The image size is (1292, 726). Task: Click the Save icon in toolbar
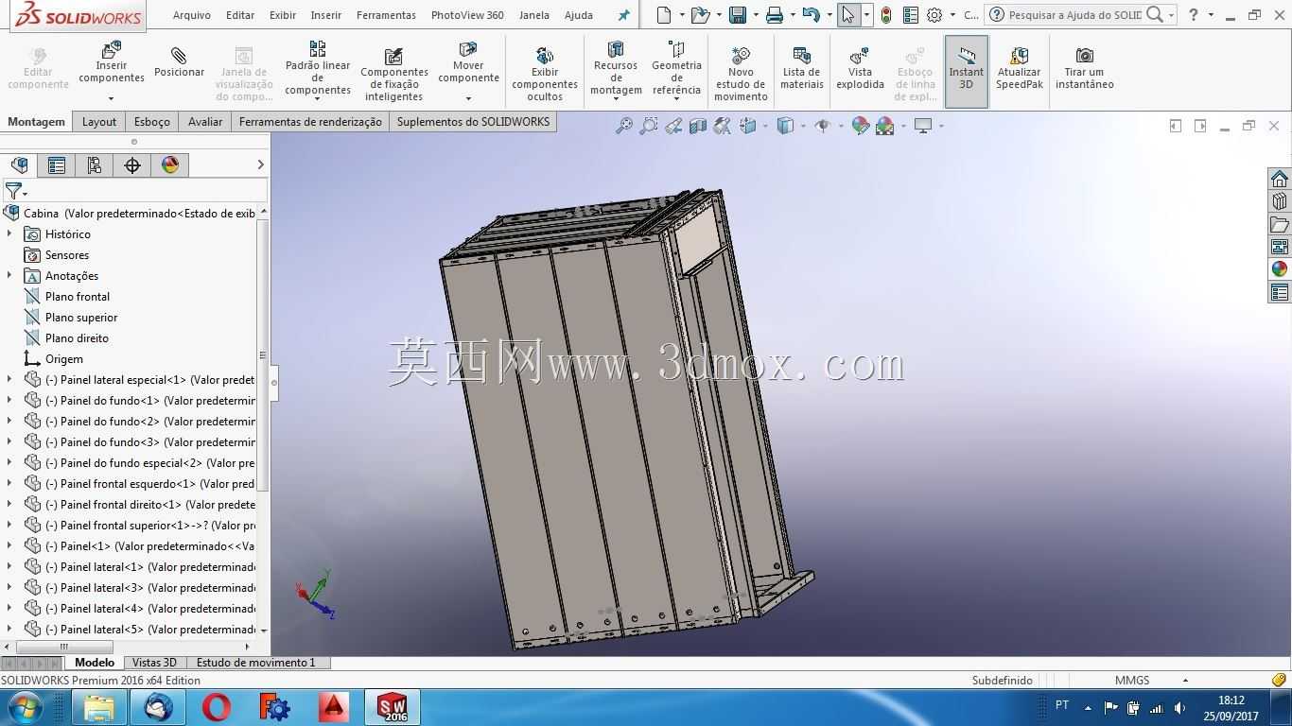pyautogui.click(x=738, y=15)
